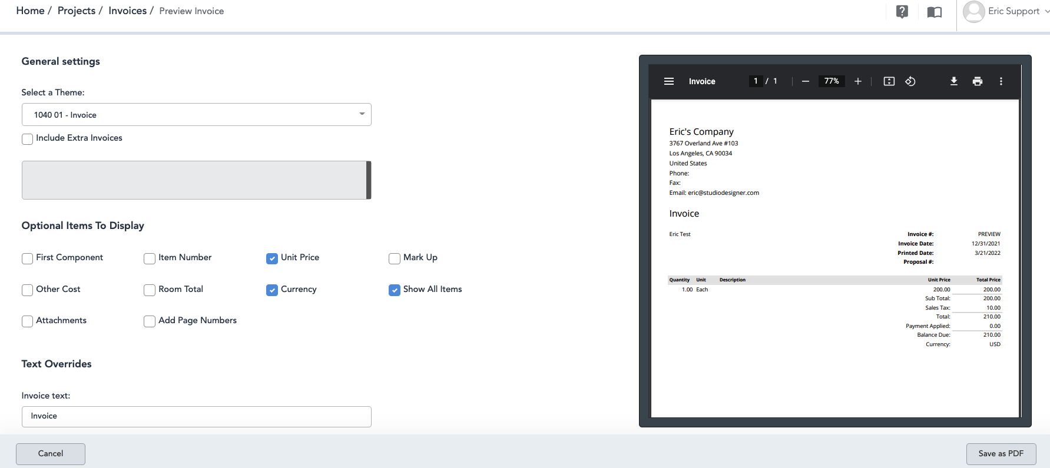1050x468 pixels.
Task: Download the invoice PDF
Action: pos(954,81)
